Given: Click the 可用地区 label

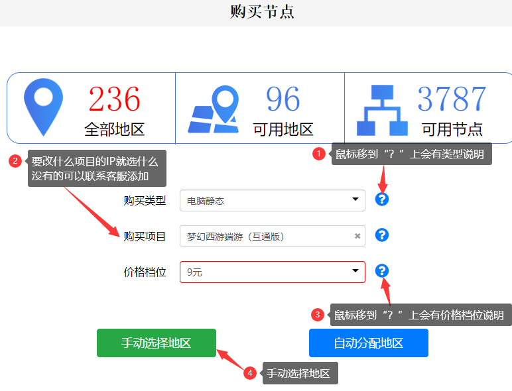Looking at the screenshot, I should pos(283,130).
